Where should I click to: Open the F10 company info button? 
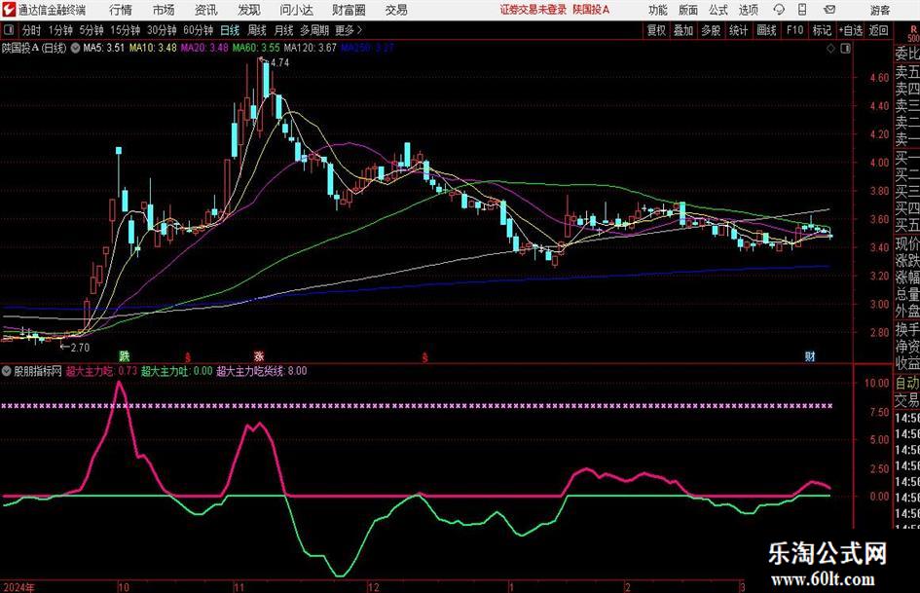click(794, 30)
